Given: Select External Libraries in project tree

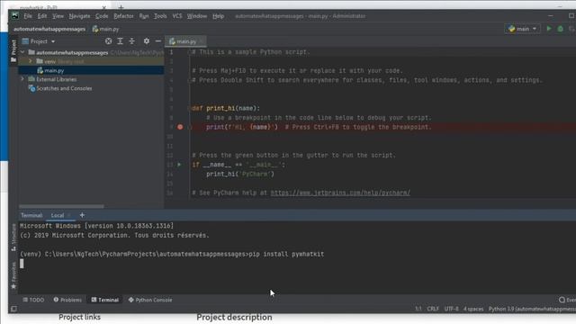Looking at the screenshot, I should [x=56, y=79].
